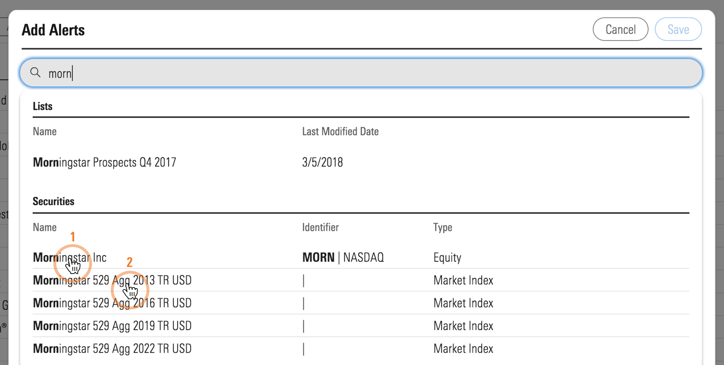Image resolution: width=724 pixels, height=365 pixels.
Task: Click Market Index type for 529 Agg 2016
Action: 463,303
